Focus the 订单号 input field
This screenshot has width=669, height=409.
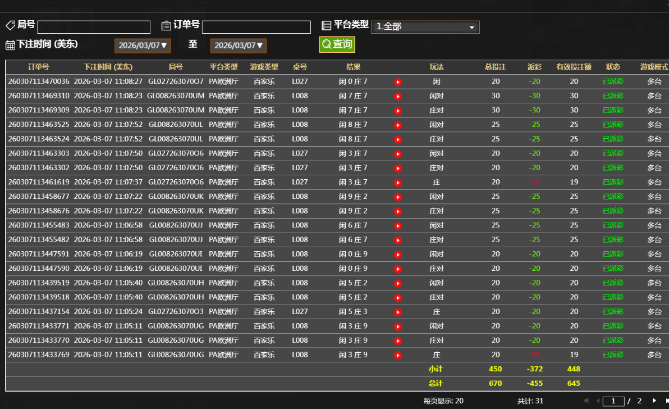[256, 27]
